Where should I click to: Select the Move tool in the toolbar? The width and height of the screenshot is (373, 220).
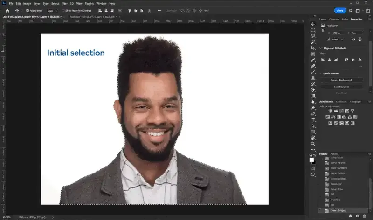tap(313, 23)
